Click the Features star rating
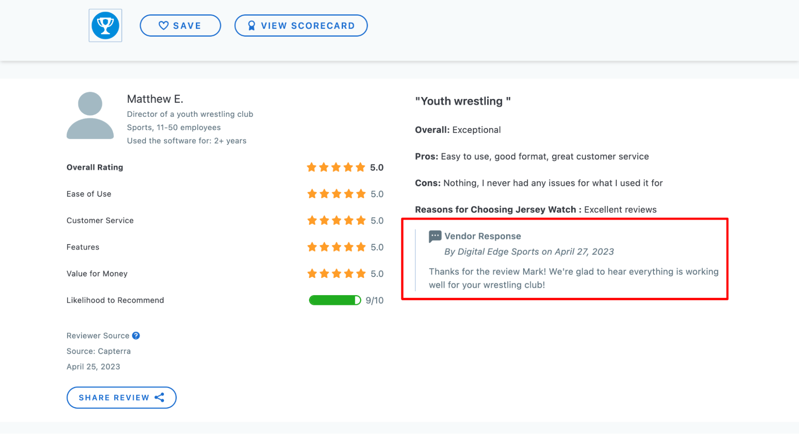Screen dimensions: 799x434 point(337,247)
